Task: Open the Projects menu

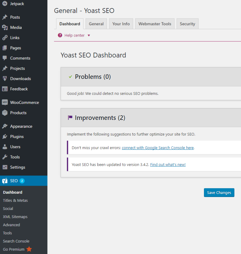Action: pyautogui.click(x=17, y=68)
